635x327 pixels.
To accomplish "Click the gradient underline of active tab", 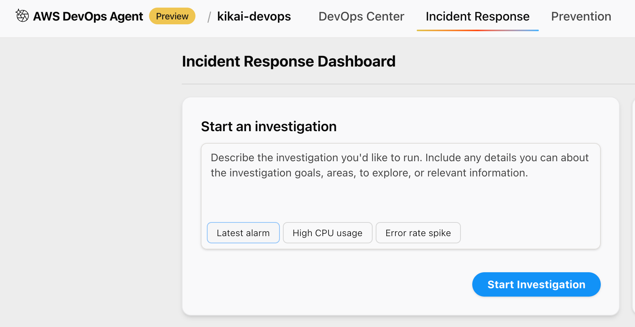I will tap(477, 30).
